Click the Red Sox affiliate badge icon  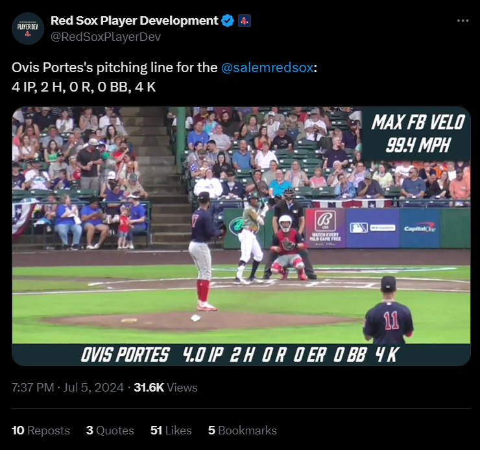(x=245, y=21)
